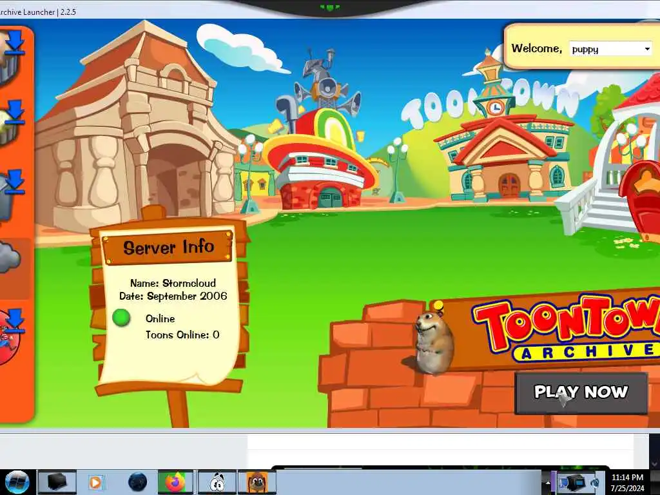660x495 pixels.
Task: Open Windows Media Player from taskbar
Action: [x=95, y=482]
